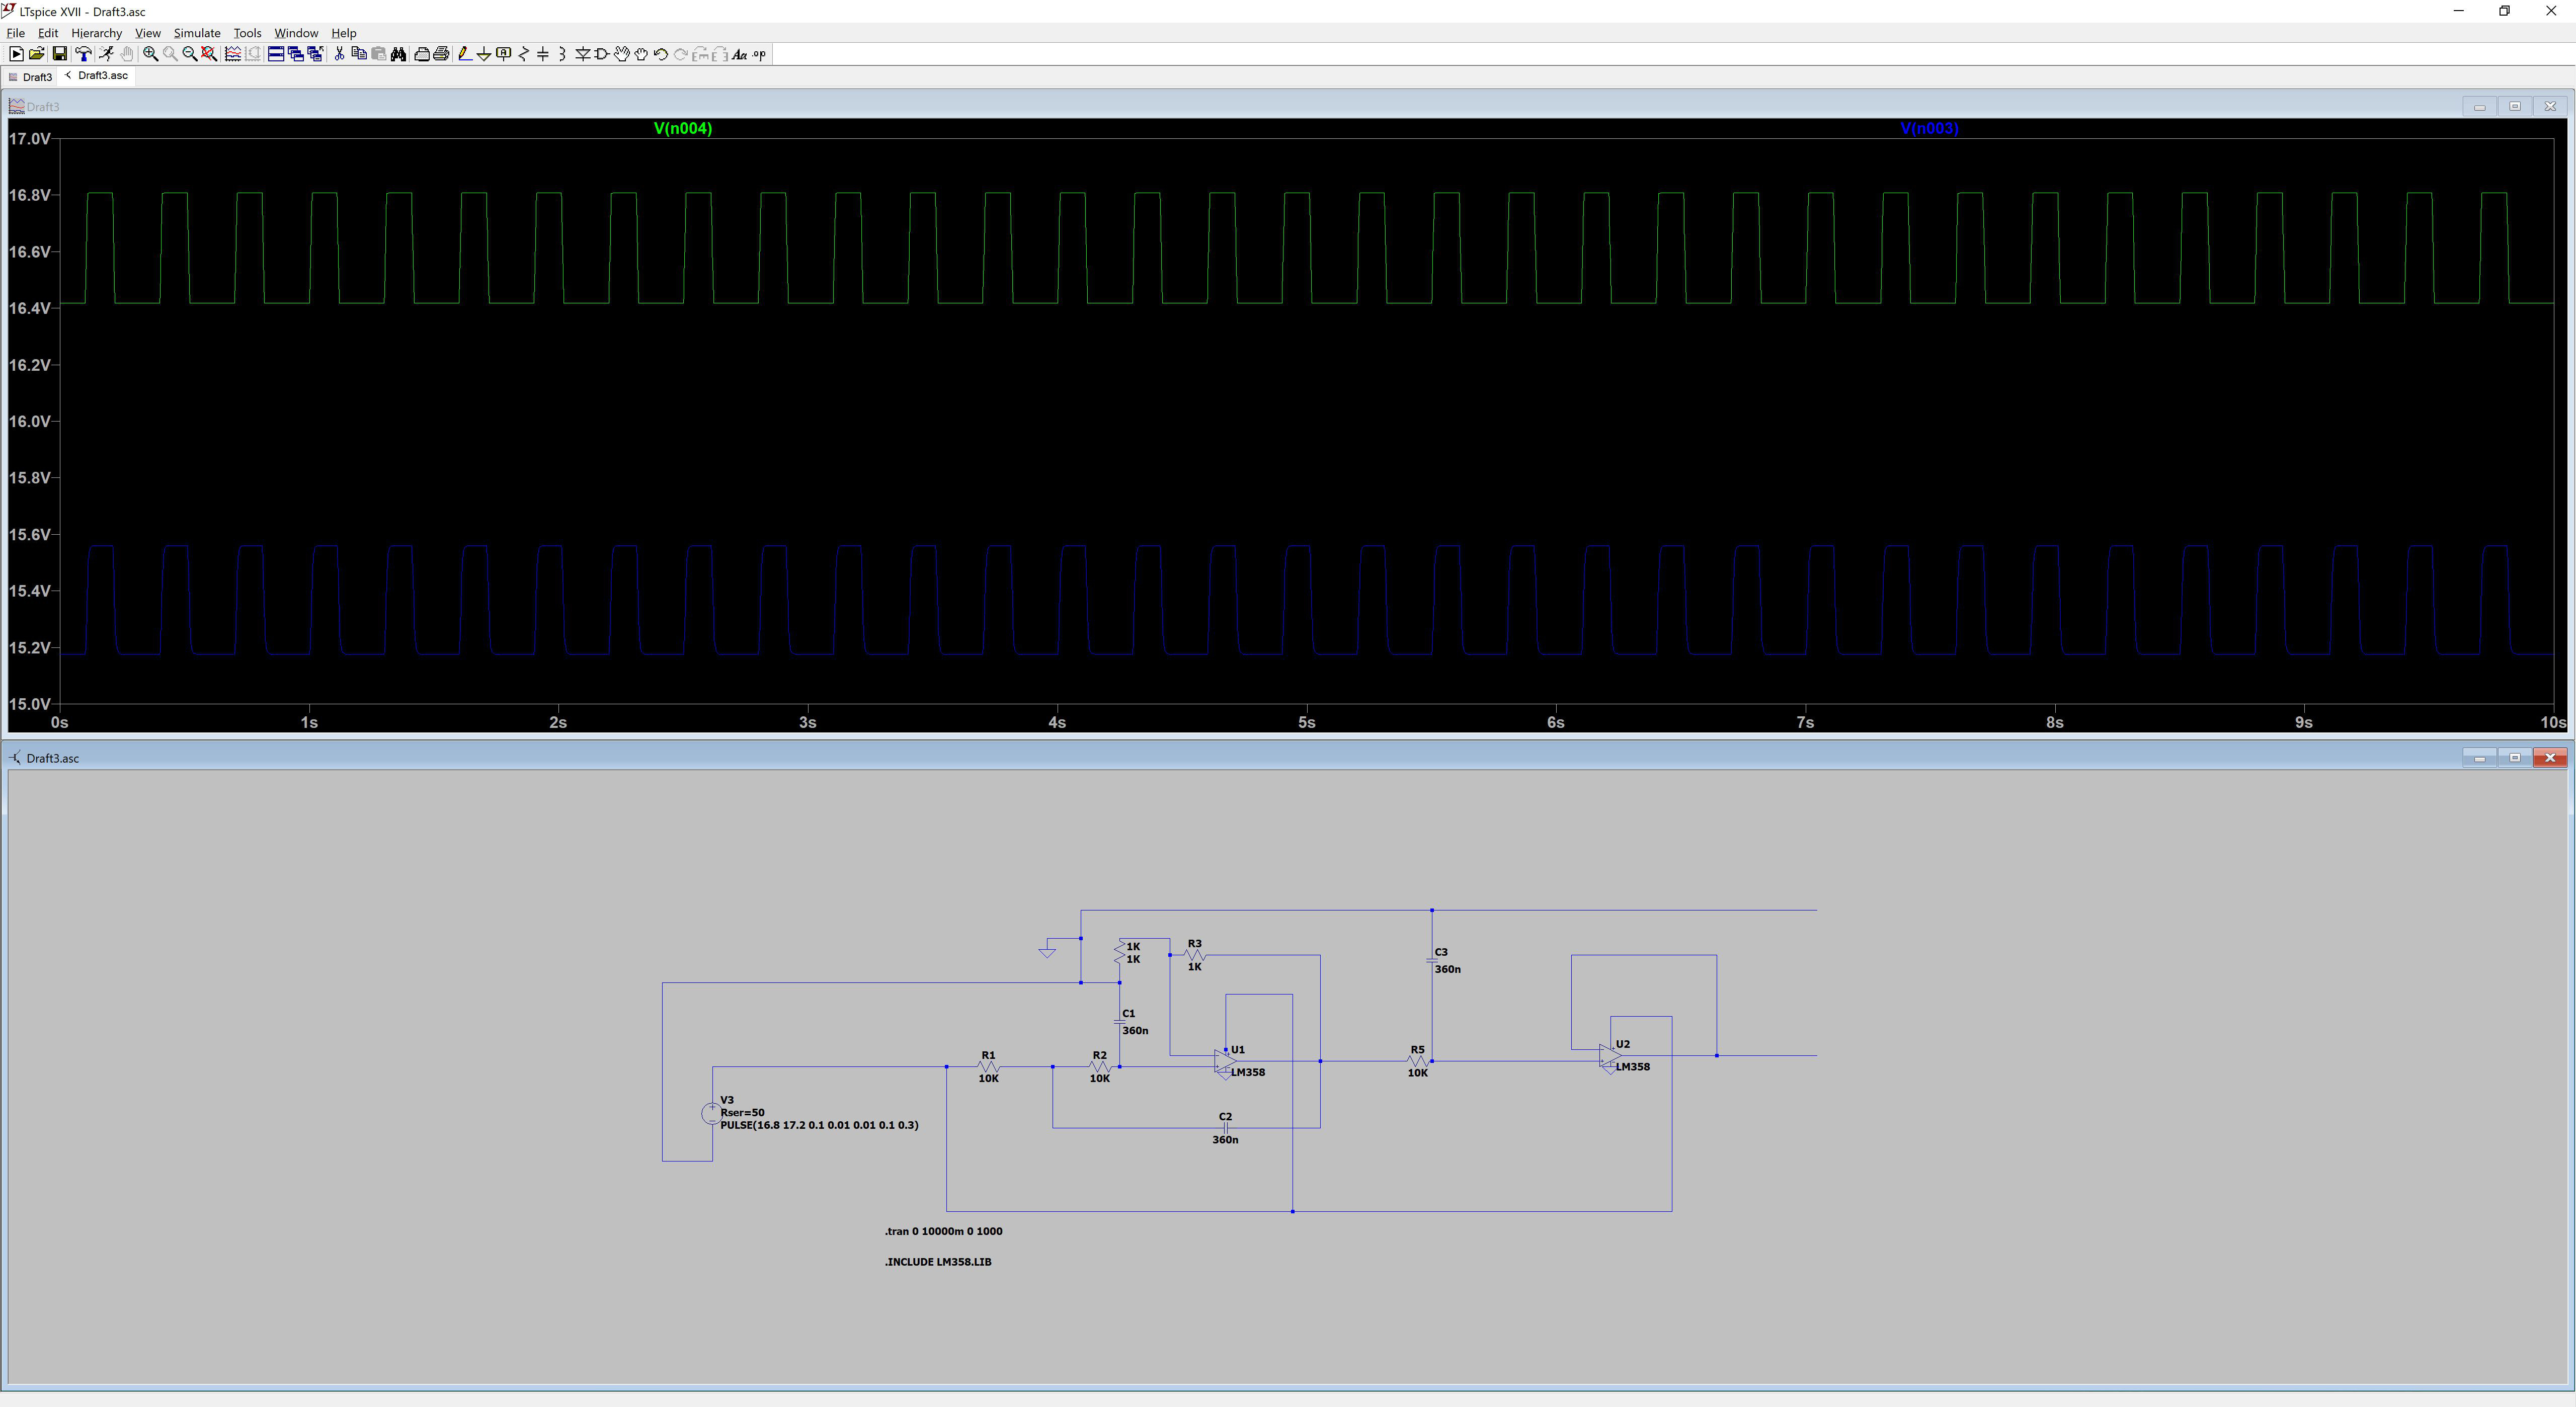This screenshot has width=2576, height=1407.
Task: Click the Undo arrow icon
Action: point(661,54)
